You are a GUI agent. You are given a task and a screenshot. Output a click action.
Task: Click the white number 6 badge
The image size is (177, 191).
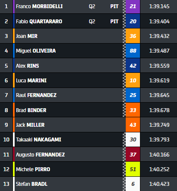click(x=133, y=184)
